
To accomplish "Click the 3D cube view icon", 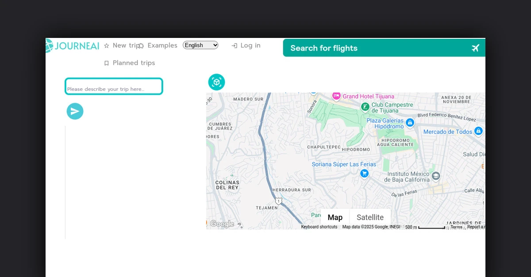I will coord(216,82).
